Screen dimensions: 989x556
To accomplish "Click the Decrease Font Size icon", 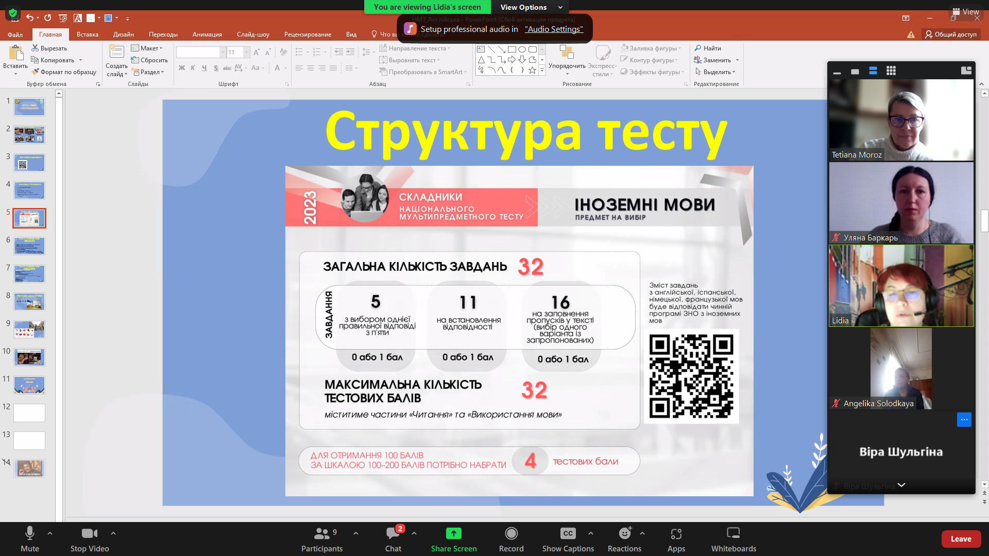I will 268,53.
